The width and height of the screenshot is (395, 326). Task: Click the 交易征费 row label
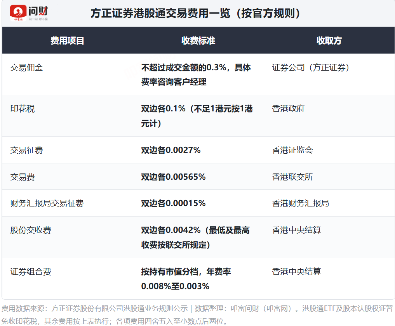click(26, 150)
